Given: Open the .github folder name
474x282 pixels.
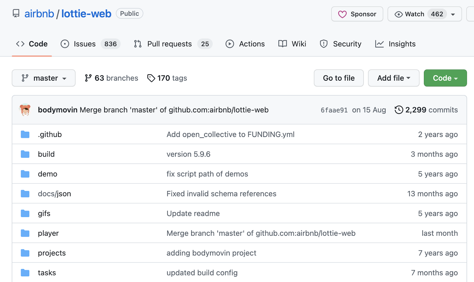Looking at the screenshot, I should click(50, 134).
